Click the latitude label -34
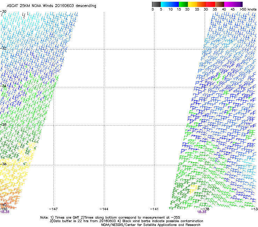The height and width of the screenshot is (227, 258). (x=3, y=86)
